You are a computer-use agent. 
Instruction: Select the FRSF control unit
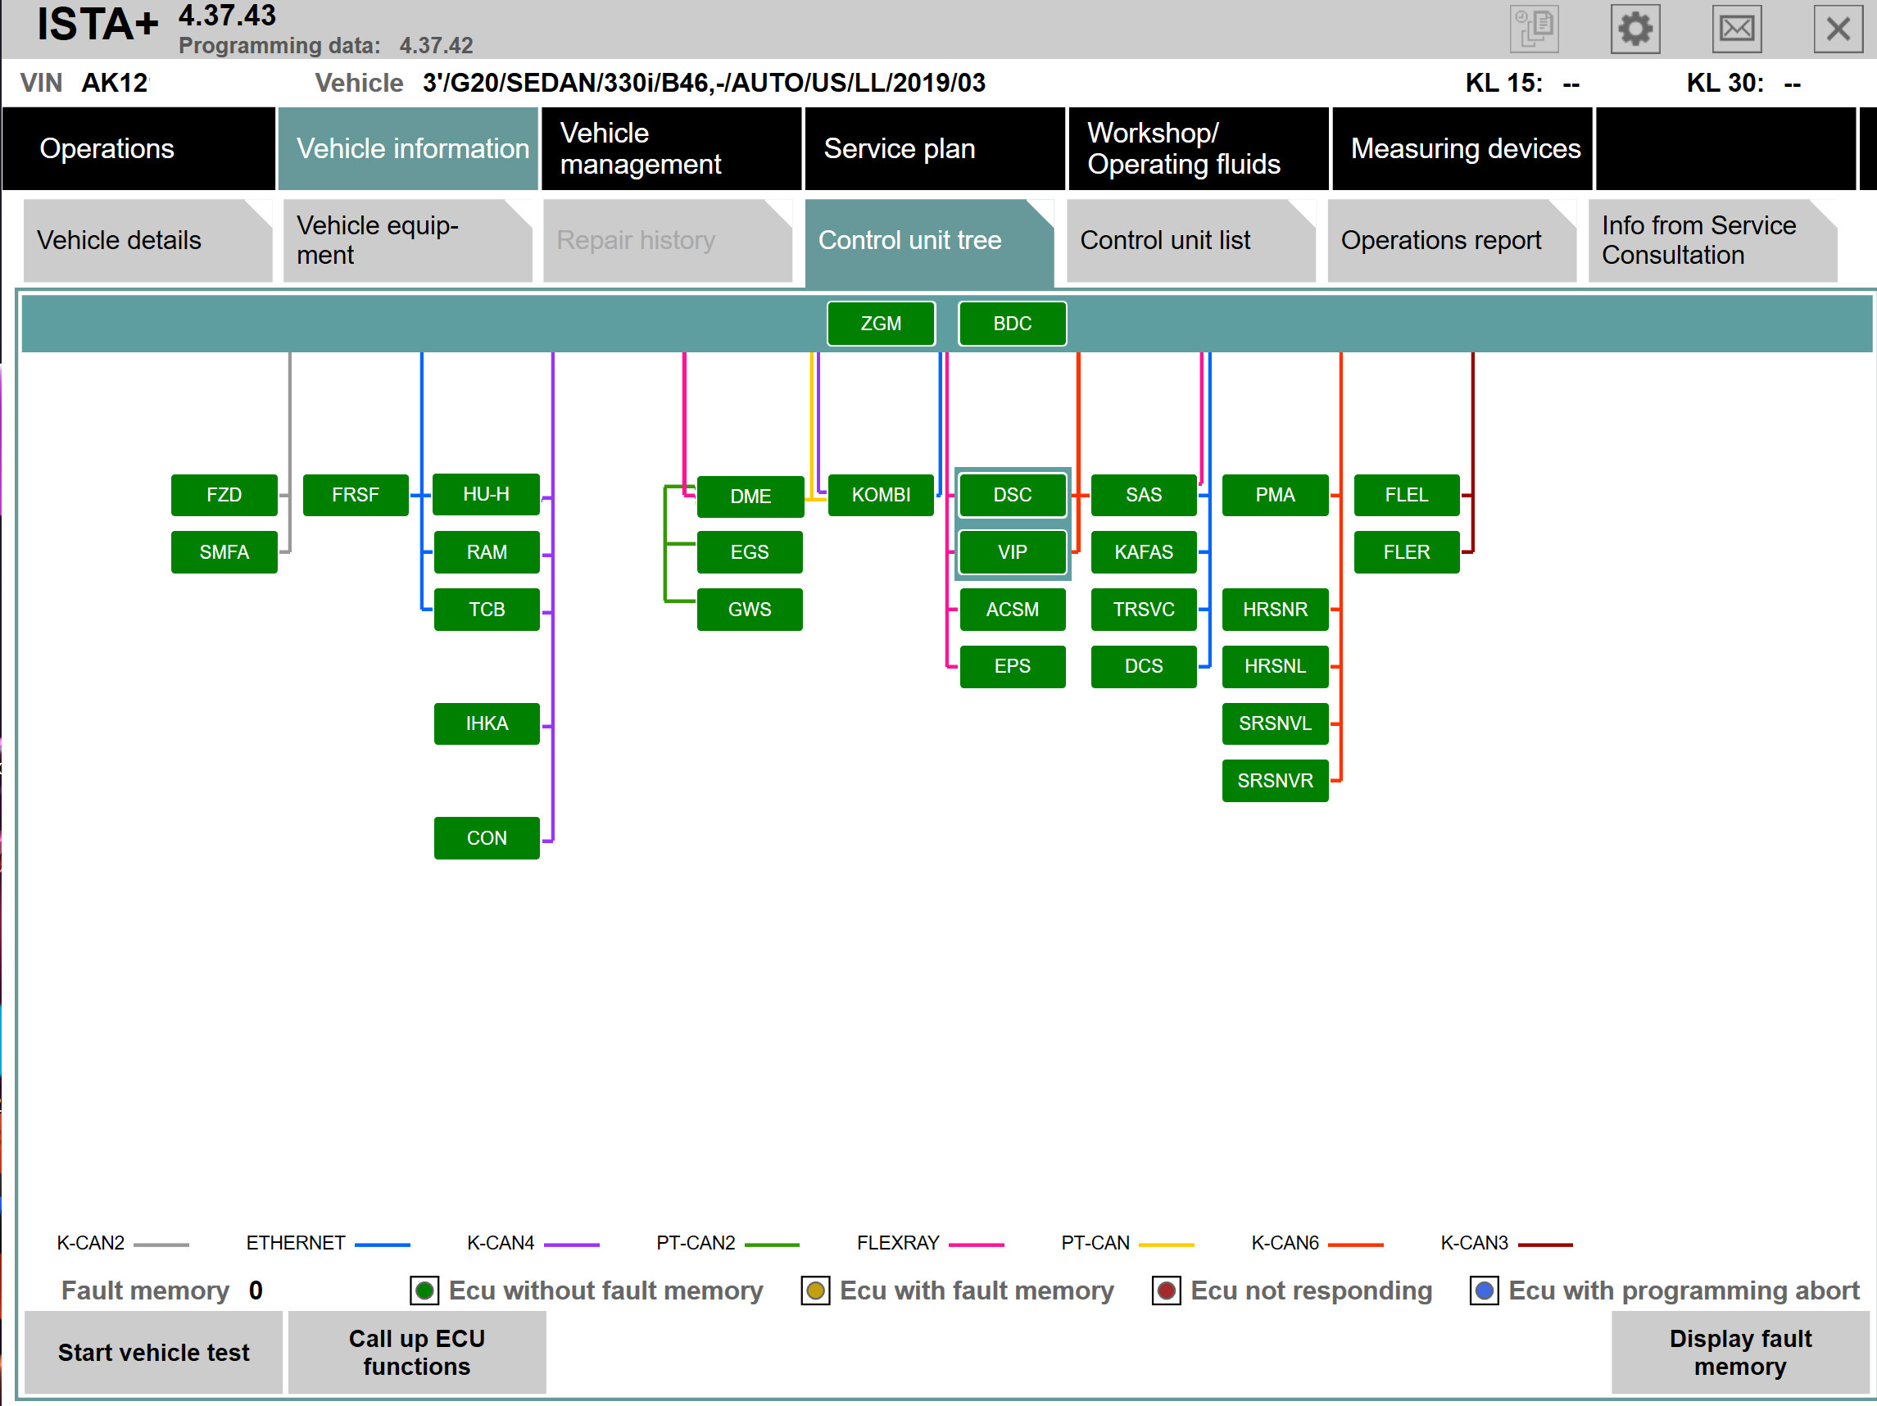click(356, 495)
